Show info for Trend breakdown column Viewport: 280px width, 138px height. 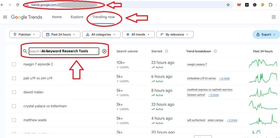click(x=215, y=51)
